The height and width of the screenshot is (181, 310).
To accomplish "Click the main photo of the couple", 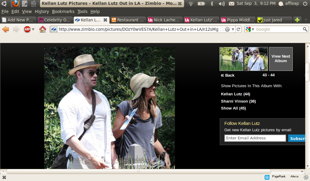I will (x=110, y=108).
